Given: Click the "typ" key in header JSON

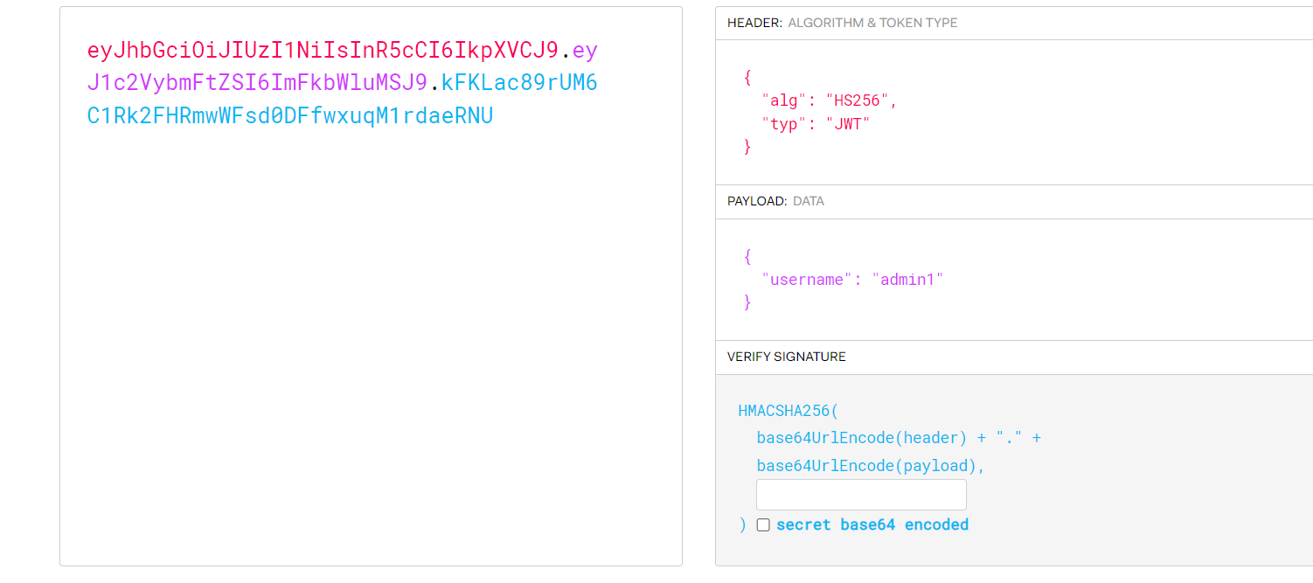Looking at the screenshot, I should 783,124.
